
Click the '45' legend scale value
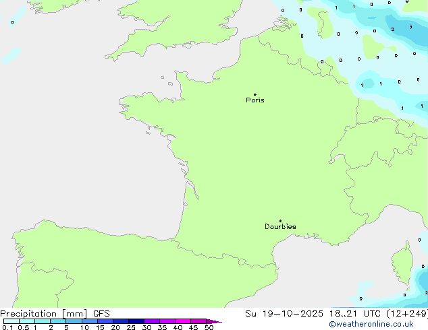click(x=193, y=327)
